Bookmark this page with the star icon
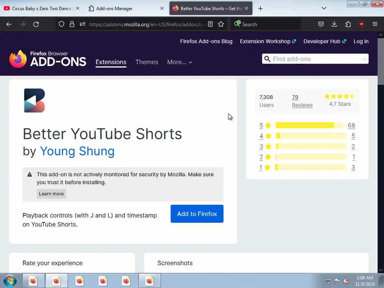This screenshot has height=288, width=384. pos(221,24)
